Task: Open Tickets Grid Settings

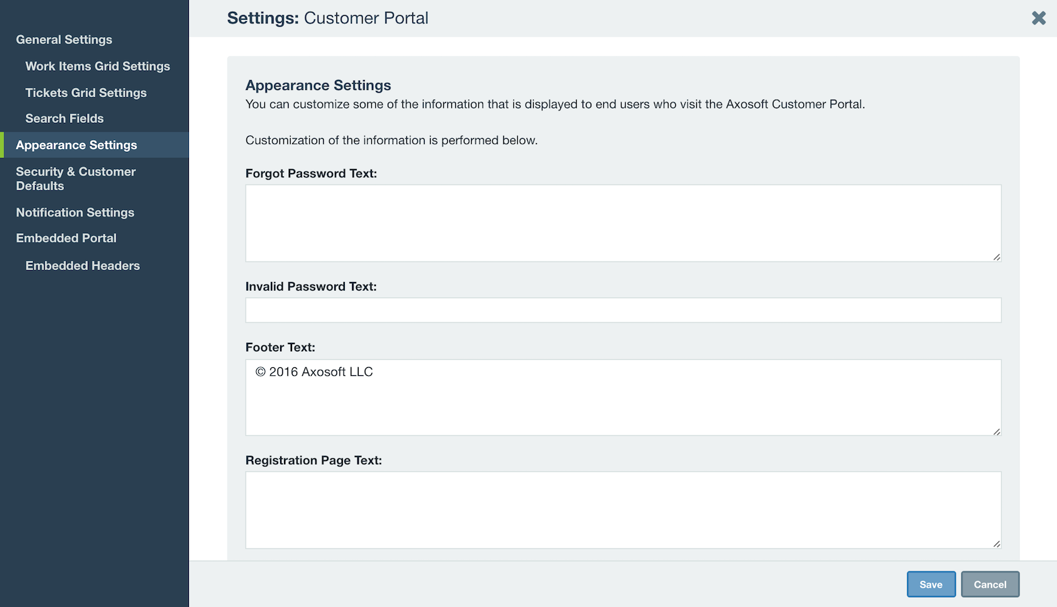Action: [86, 92]
